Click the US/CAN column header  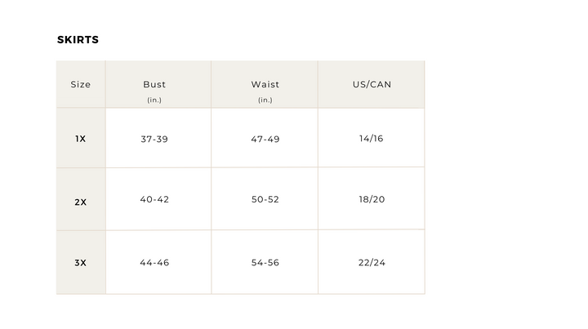372,85
